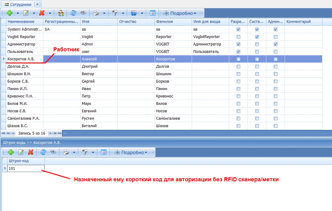Open the dropdown arrow beside the top delete icon

tap(50, 13)
